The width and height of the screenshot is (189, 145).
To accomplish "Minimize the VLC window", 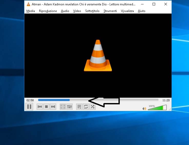I will 142,4.
